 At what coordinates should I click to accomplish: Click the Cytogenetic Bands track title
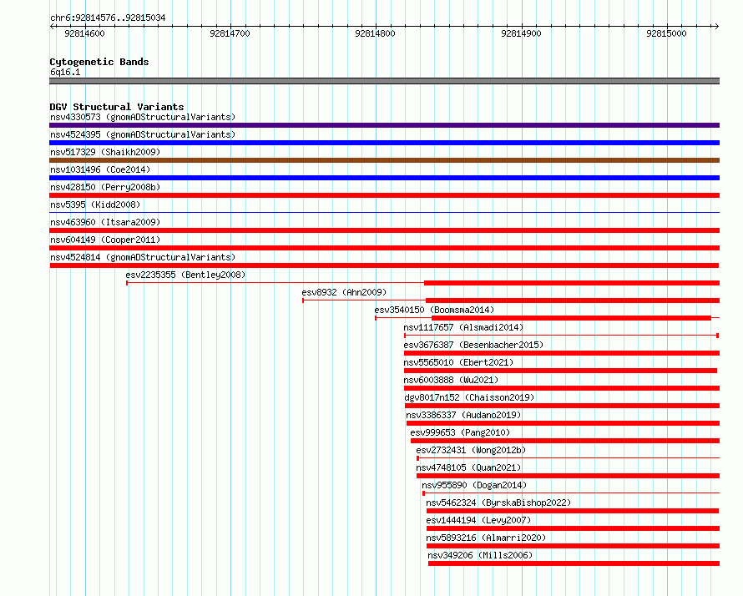tap(99, 62)
